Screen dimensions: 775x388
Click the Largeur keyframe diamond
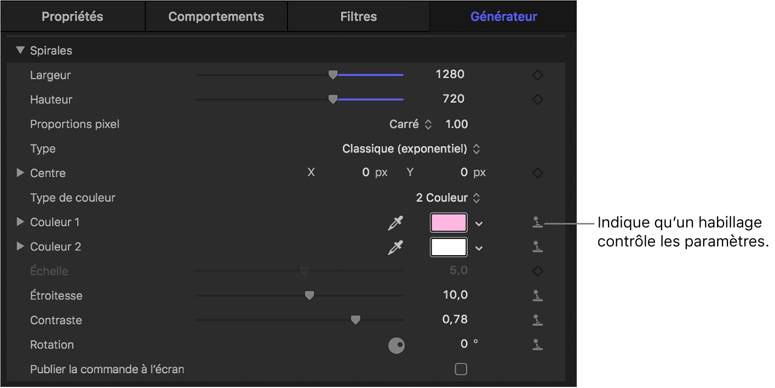click(537, 75)
